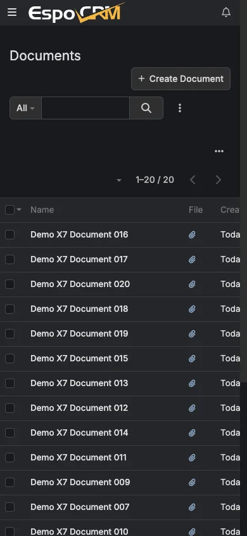Tick the select-all checkbox in the header

click(10, 210)
